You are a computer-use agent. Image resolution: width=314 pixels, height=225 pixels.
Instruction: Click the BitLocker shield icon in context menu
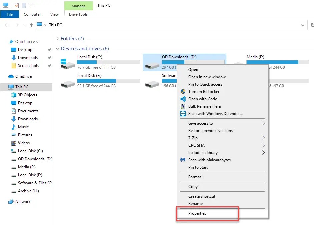(x=183, y=92)
